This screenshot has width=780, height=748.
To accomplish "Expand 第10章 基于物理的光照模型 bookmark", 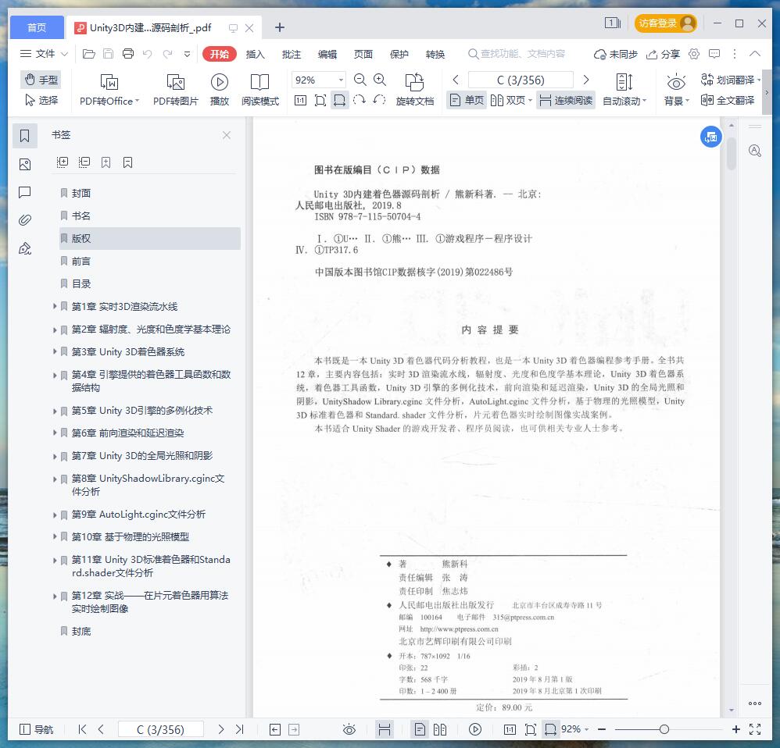I will point(55,536).
